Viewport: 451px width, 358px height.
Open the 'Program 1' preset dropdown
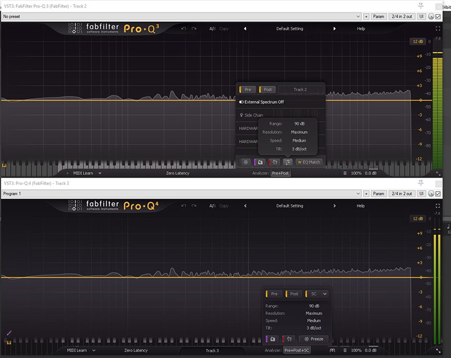(182, 193)
